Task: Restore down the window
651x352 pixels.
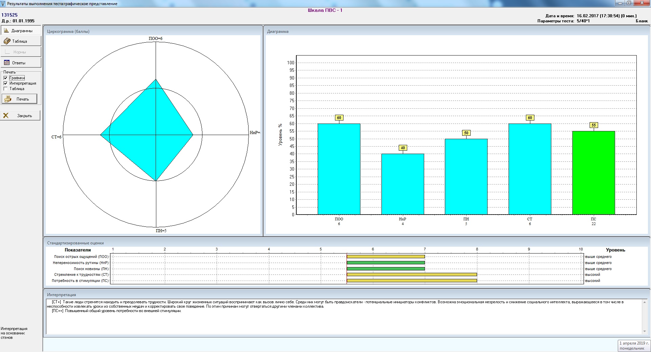Action: tap(629, 3)
